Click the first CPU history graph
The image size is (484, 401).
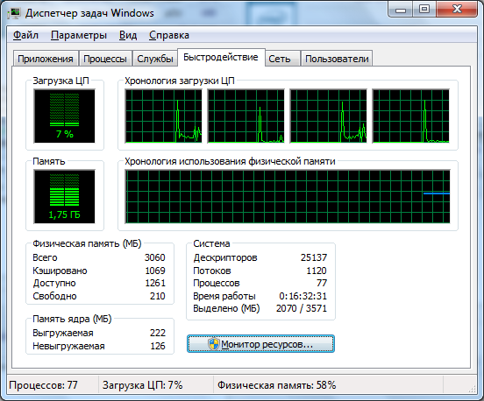[163, 116]
